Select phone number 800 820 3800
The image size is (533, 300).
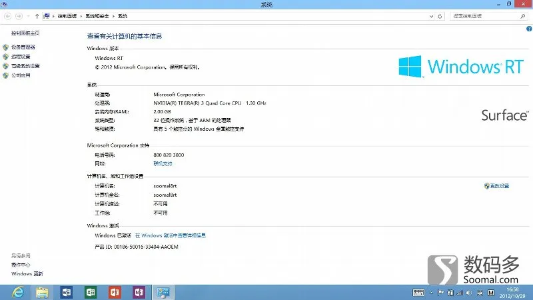pos(169,155)
